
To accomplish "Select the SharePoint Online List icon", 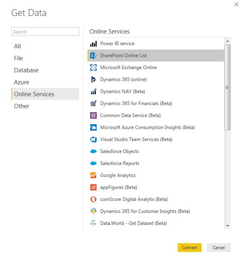I will [x=93, y=56].
